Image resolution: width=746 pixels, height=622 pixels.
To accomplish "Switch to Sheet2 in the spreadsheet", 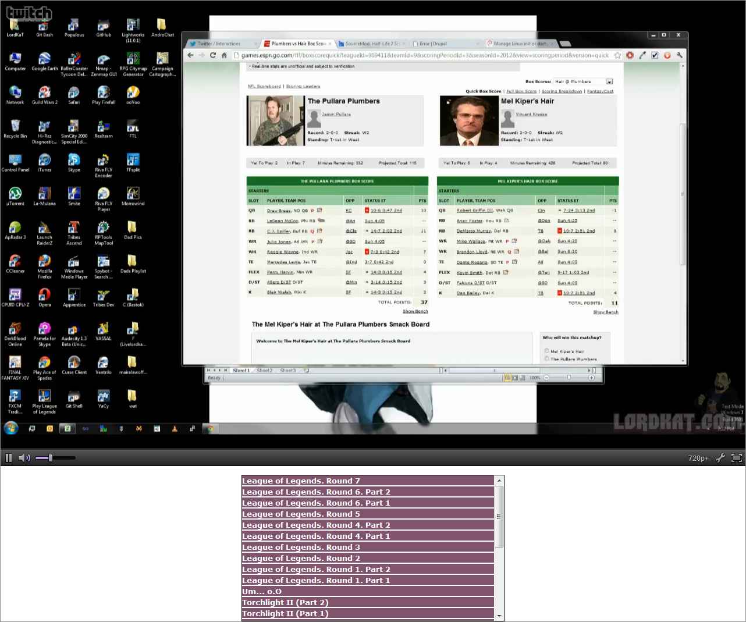I will coord(265,371).
